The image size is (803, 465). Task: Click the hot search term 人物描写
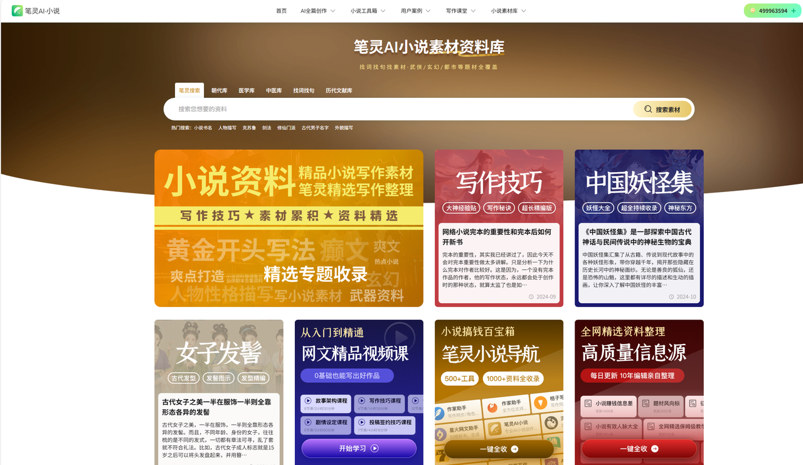[x=227, y=128]
